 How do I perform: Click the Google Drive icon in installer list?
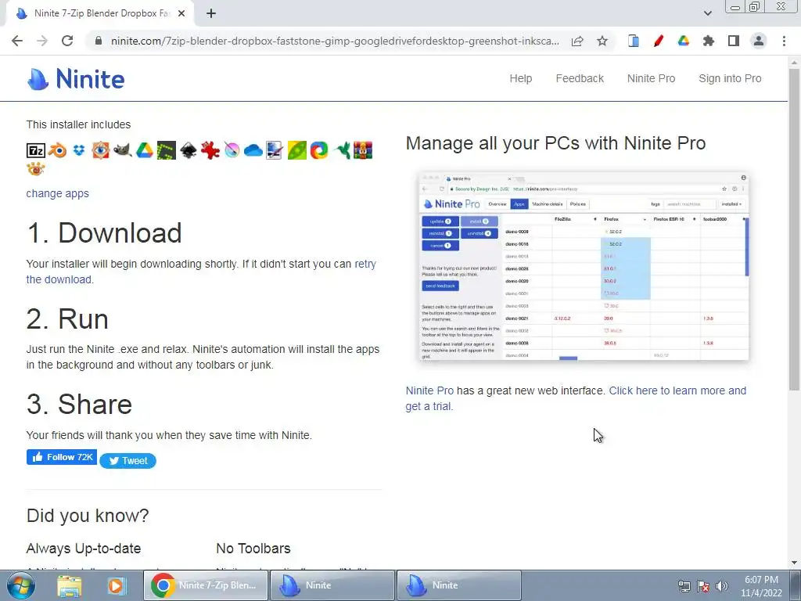[145, 150]
